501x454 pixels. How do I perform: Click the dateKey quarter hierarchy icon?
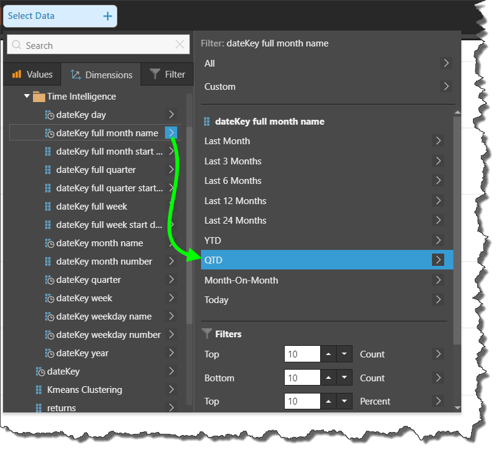coord(49,280)
